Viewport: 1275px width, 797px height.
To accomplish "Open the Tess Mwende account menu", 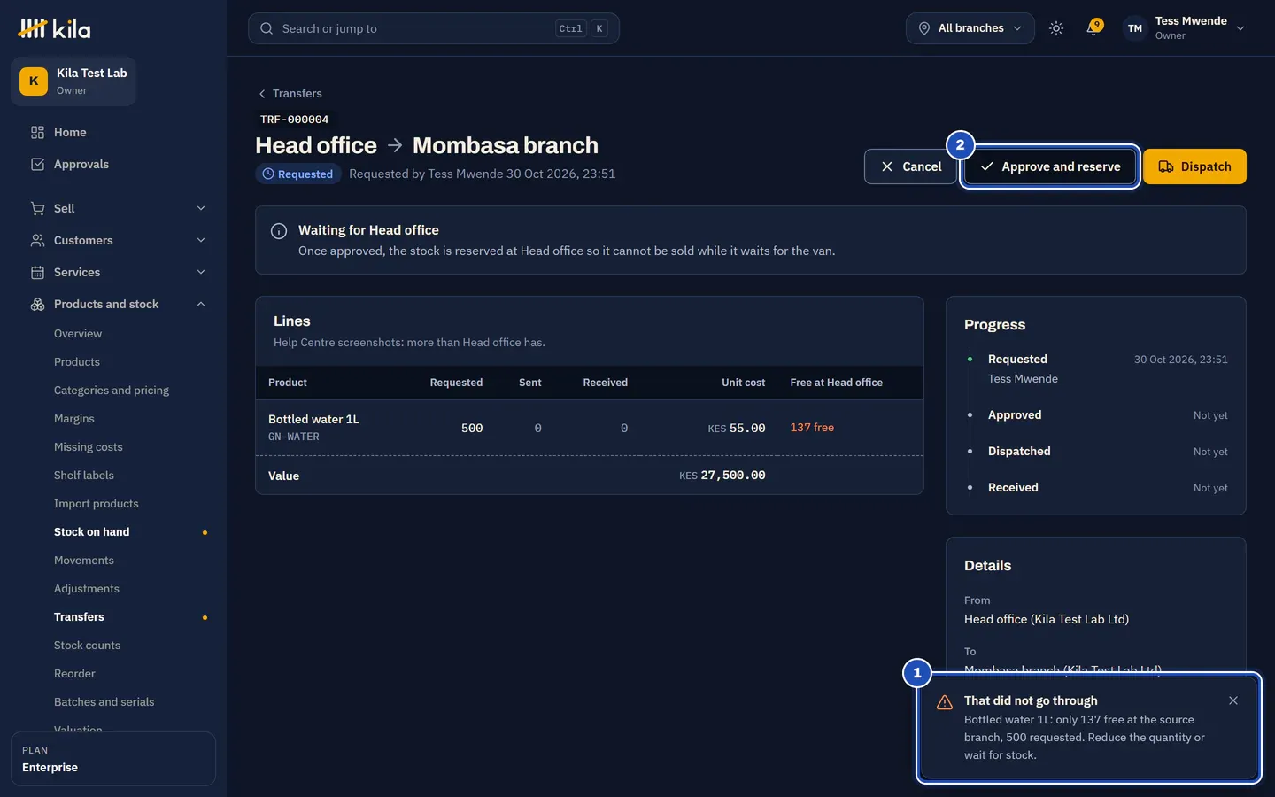I will (x=1184, y=28).
